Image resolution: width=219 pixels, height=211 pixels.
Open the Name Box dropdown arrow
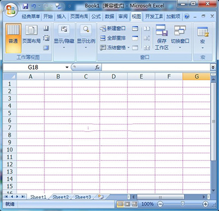(67, 67)
